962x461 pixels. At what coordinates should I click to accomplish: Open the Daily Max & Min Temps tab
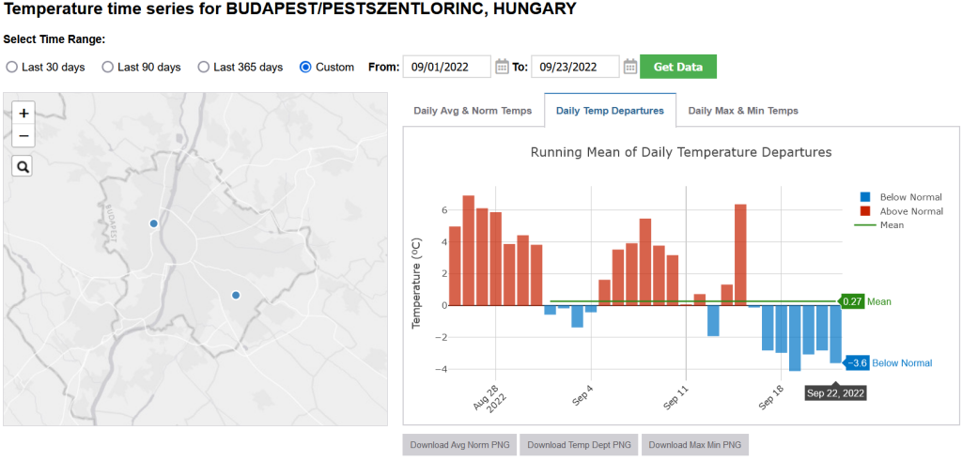742,111
